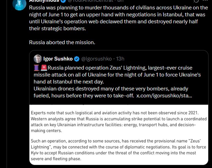Open the quoted tweet text by Igor Sushko

coord(117,82)
